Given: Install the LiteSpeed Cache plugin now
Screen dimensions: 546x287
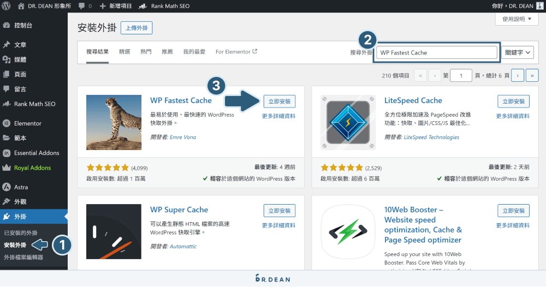Looking at the screenshot, I should (x=513, y=101).
